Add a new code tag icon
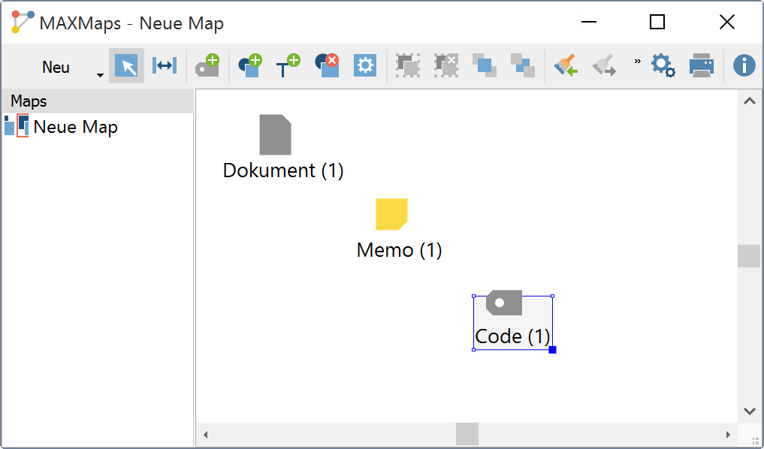This screenshot has width=764, height=449. (x=207, y=66)
